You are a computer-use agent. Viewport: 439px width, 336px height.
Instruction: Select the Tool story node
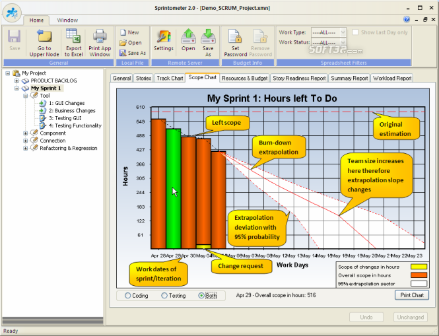pos(44,96)
